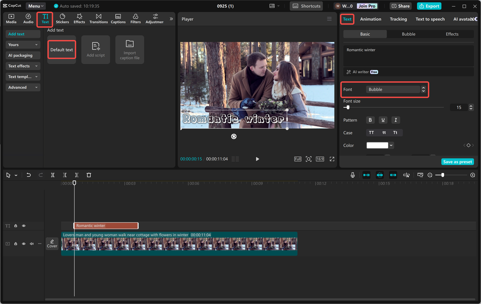Open the Filters panel
Image resolution: width=481 pixels, height=304 pixels.
pyautogui.click(x=135, y=19)
